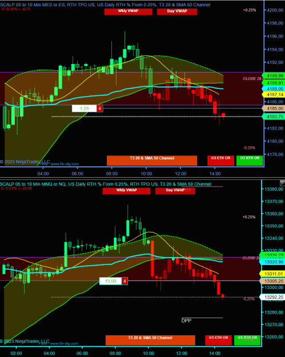Click the CLOSE label on MES chart
The image size is (285, 357).
(x=252, y=79)
